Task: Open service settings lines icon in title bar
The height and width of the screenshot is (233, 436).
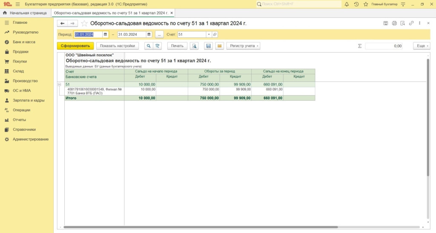Action: 403,4
